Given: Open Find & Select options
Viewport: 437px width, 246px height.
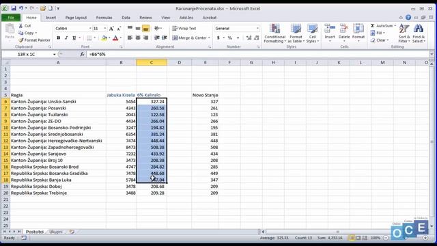Looking at the screenshot, I should pyautogui.click(x=419, y=33).
